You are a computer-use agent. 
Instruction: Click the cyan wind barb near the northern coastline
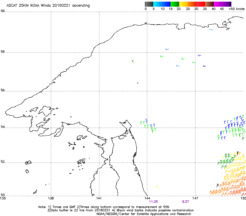click(211, 30)
